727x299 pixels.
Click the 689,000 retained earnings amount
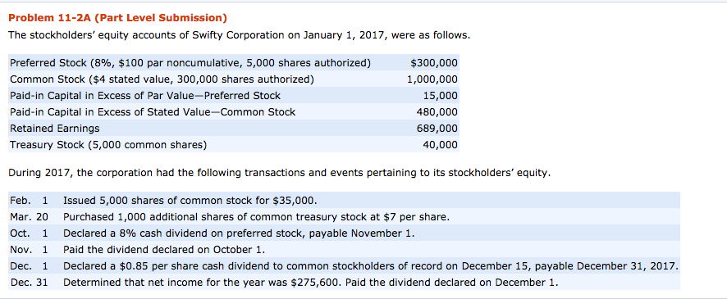(x=437, y=129)
